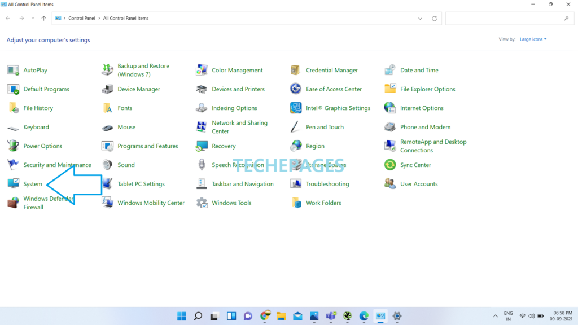The image size is (578, 325).
Task: Refresh the Control Panel view
Action: [434, 19]
